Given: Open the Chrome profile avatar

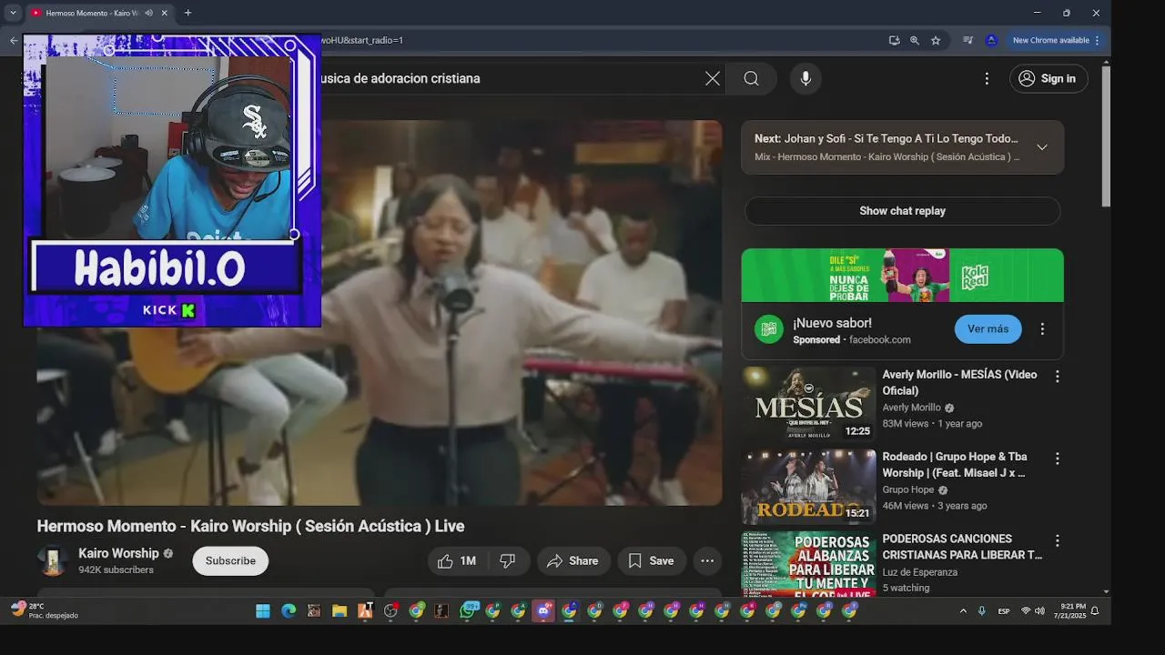Looking at the screenshot, I should pos(991,40).
